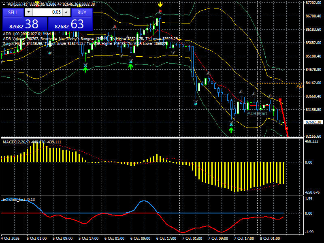This screenshot has width=324, height=243.
Task: Click the current price tag 82682.38
Action: point(313,122)
